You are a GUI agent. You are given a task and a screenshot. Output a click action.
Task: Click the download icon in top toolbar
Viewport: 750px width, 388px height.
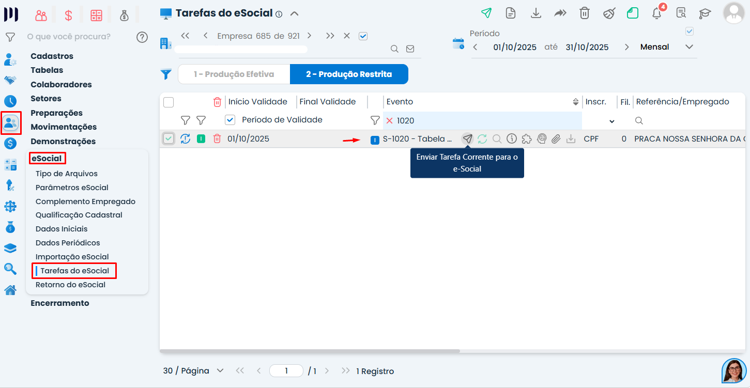536,13
